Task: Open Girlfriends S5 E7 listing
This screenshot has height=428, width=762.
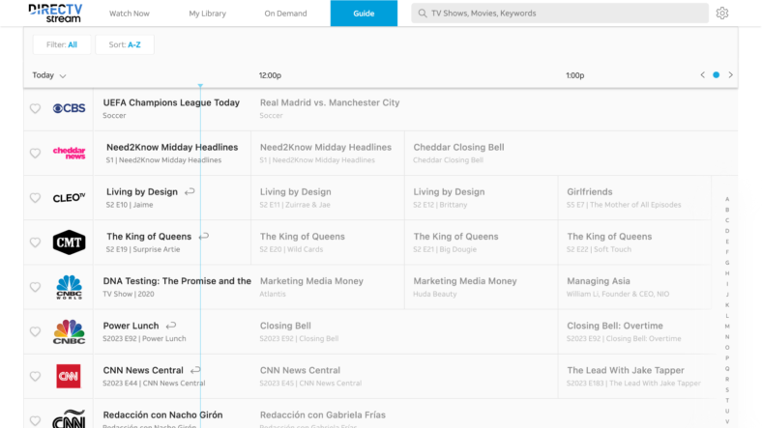Action: 634,197
